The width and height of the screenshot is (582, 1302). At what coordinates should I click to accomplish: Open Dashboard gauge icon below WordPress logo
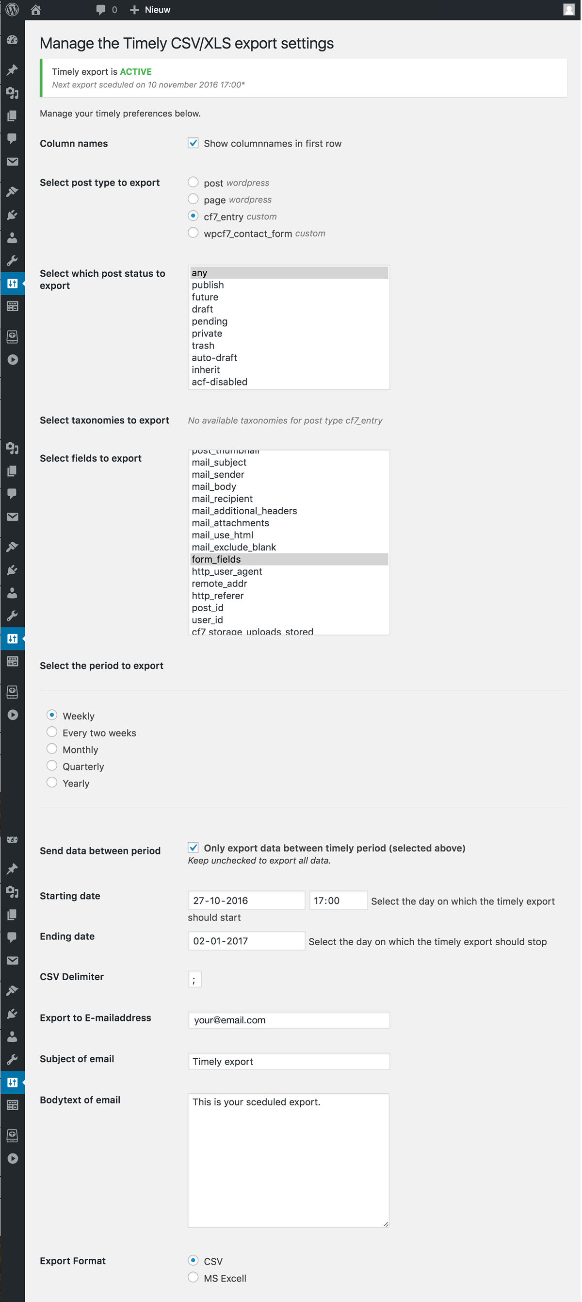[x=12, y=40]
